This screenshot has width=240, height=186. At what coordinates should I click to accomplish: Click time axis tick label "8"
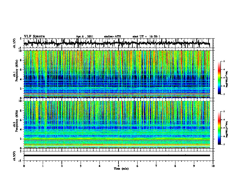click(x=175, y=166)
